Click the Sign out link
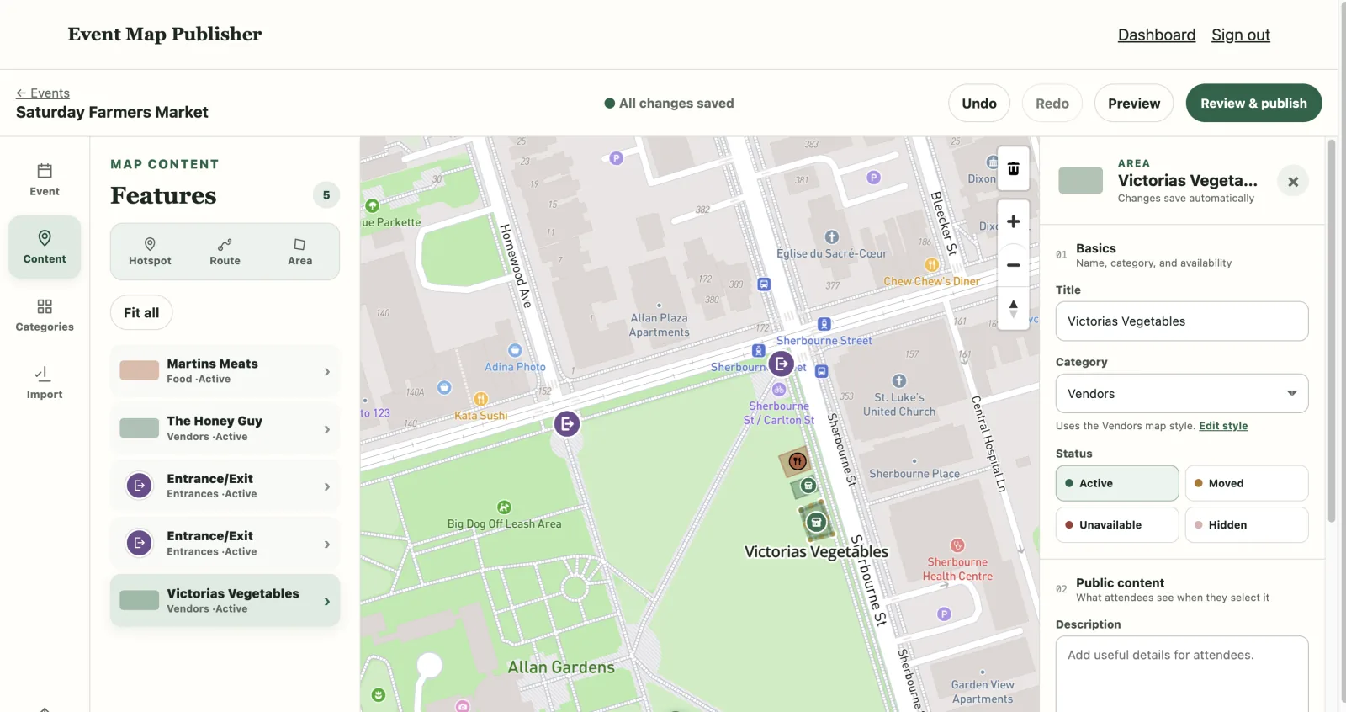Screen dimensions: 1346x712 pos(1240,35)
